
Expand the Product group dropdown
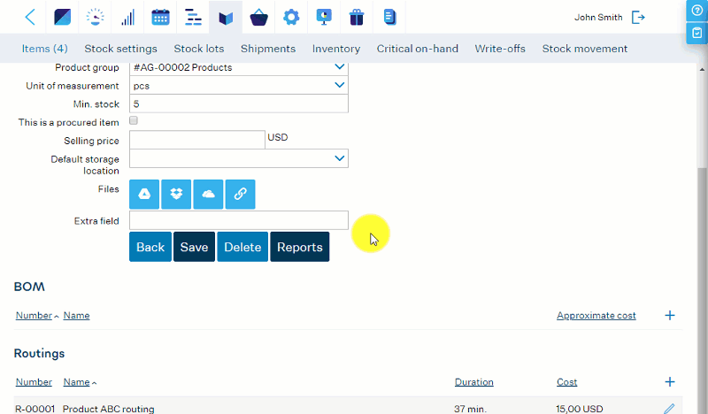click(x=339, y=67)
